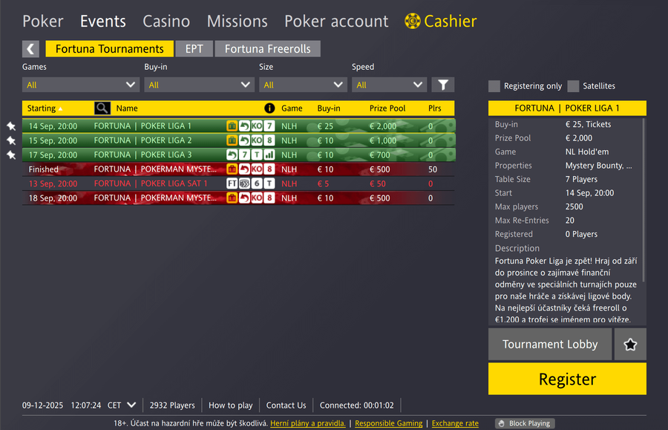Open the Events menu
The width and height of the screenshot is (668, 430).
pyautogui.click(x=103, y=22)
